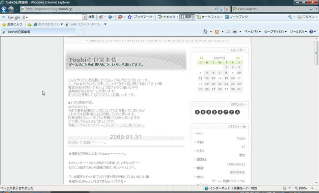Click the Home icon in command bar
This screenshot has width=319, height=193.
pyautogui.click(x=205, y=31)
